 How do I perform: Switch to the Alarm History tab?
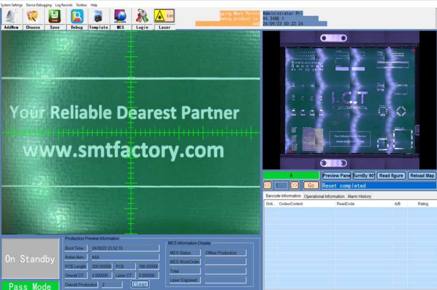coord(359,196)
